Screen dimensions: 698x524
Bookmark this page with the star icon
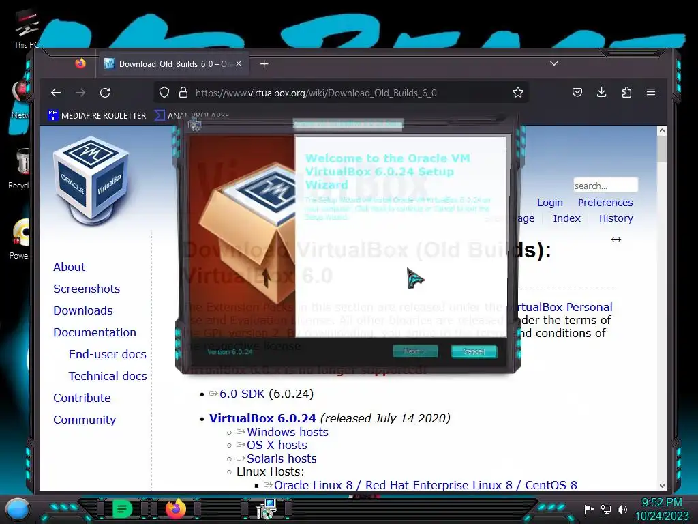coord(518,93)
